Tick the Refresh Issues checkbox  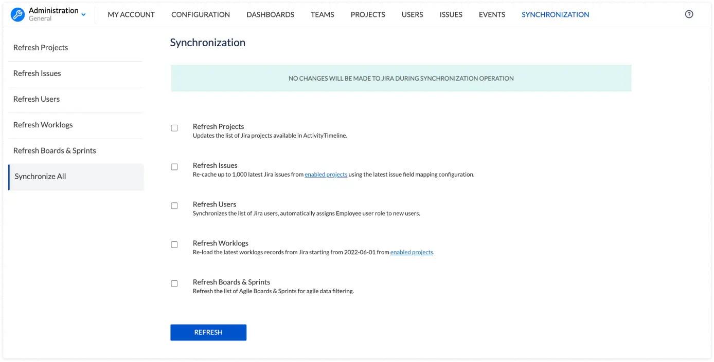(x=174, y=167)
